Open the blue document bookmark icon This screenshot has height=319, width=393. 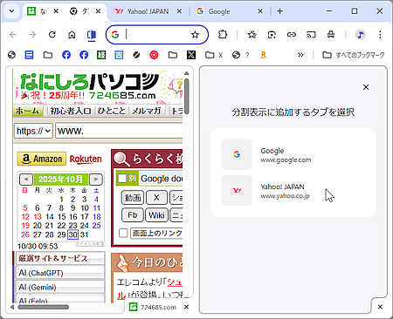[x=29, y=55]
